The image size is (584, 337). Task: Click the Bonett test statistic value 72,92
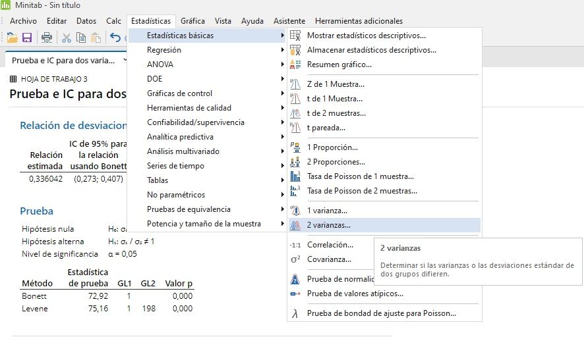pyautogui.click(x=98, y=296)
